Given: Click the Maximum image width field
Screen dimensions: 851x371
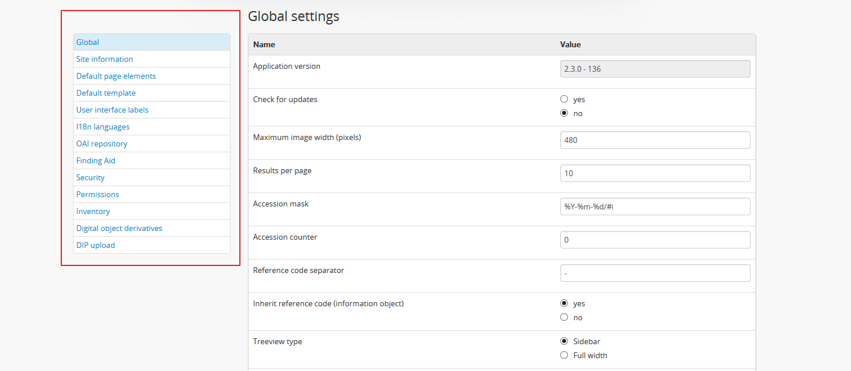Looking at the screenshot, I should [655, 140].
